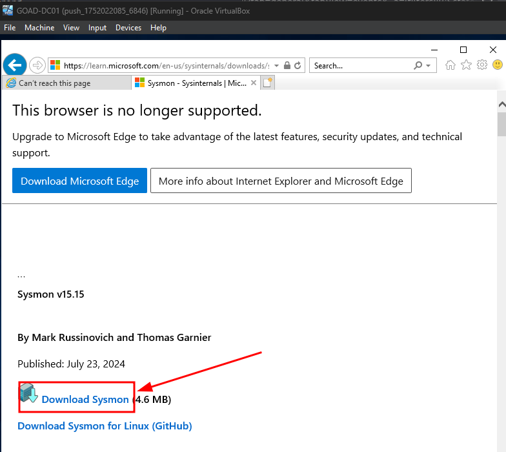
Task: Click the VirtualBox window title icon
Action: [8, 10]
